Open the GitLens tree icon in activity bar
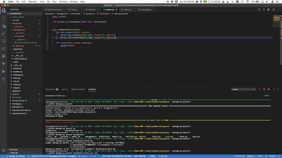 (4, 64)
